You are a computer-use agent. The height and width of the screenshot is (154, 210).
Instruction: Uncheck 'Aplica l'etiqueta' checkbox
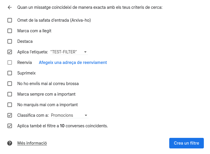10,52
